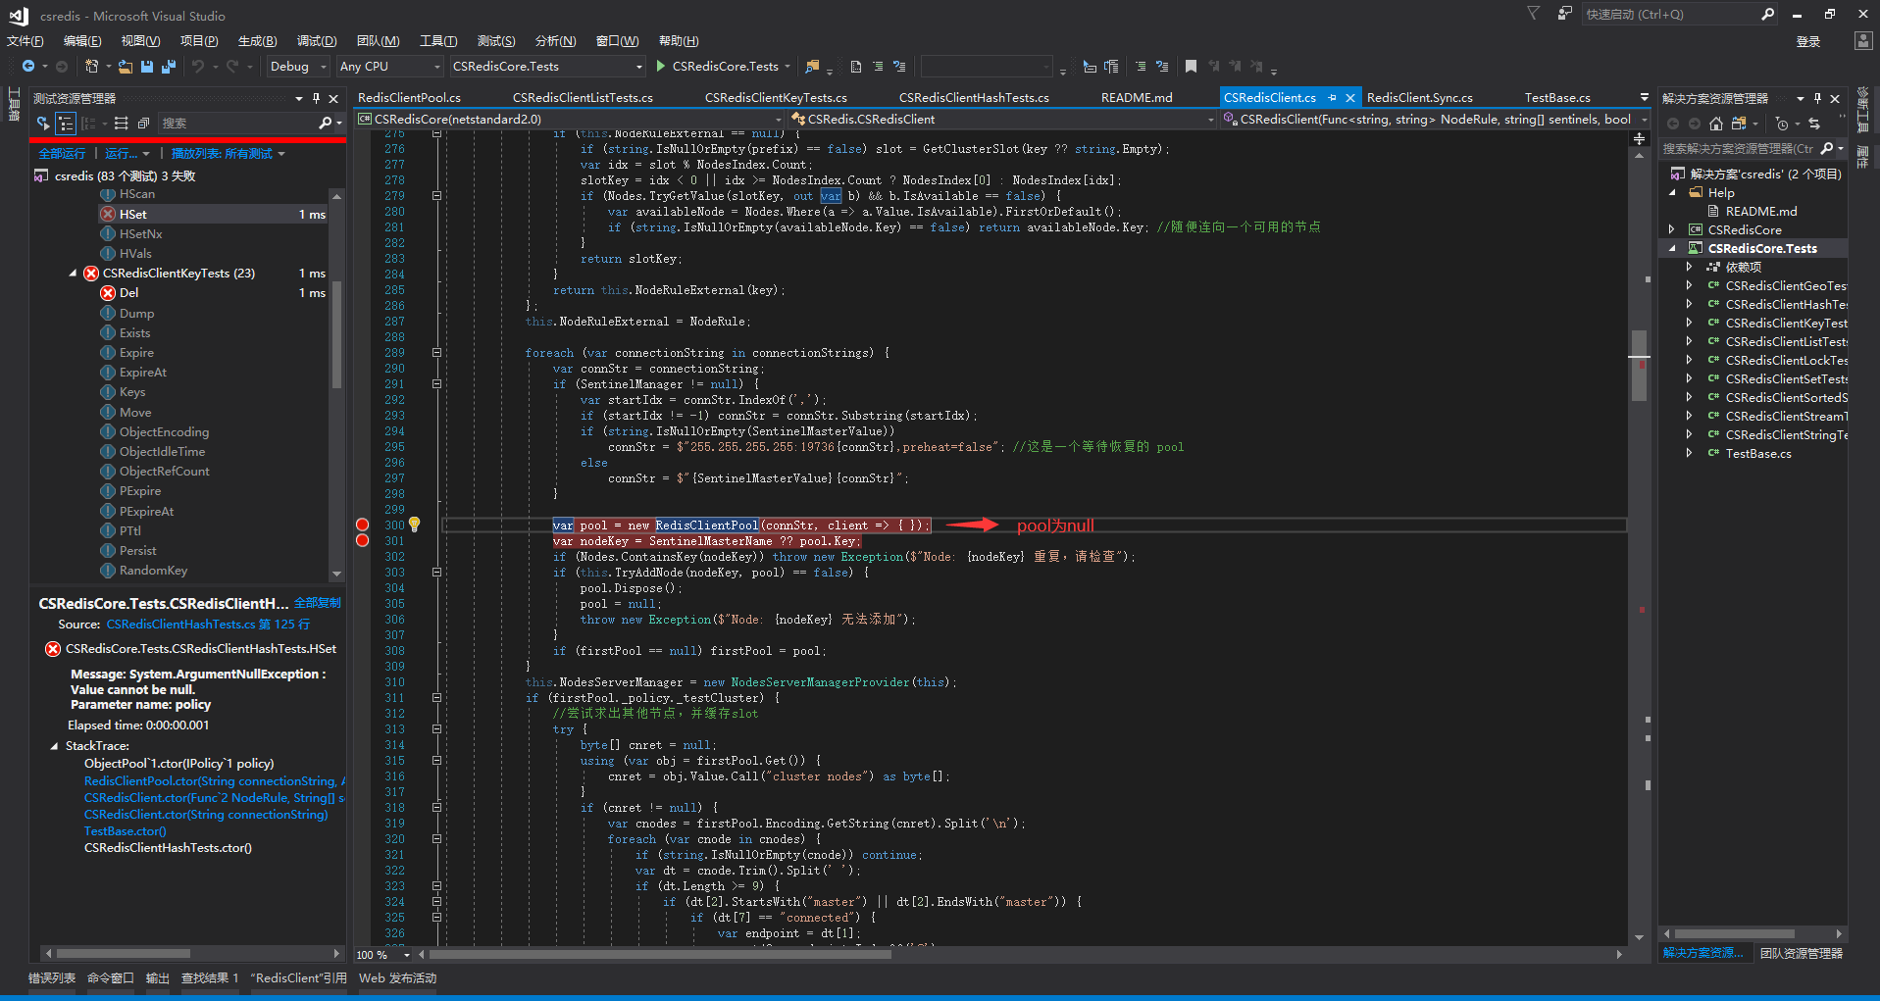
Task: Open the 调试(D) menu
Action: (316, 41)
